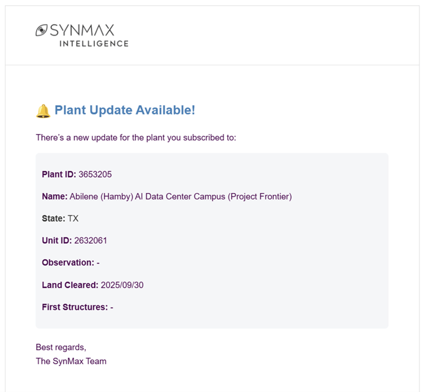Screen dimensions: 421x392
Task: Click the Name field label
Action: [x=55, y=196]
